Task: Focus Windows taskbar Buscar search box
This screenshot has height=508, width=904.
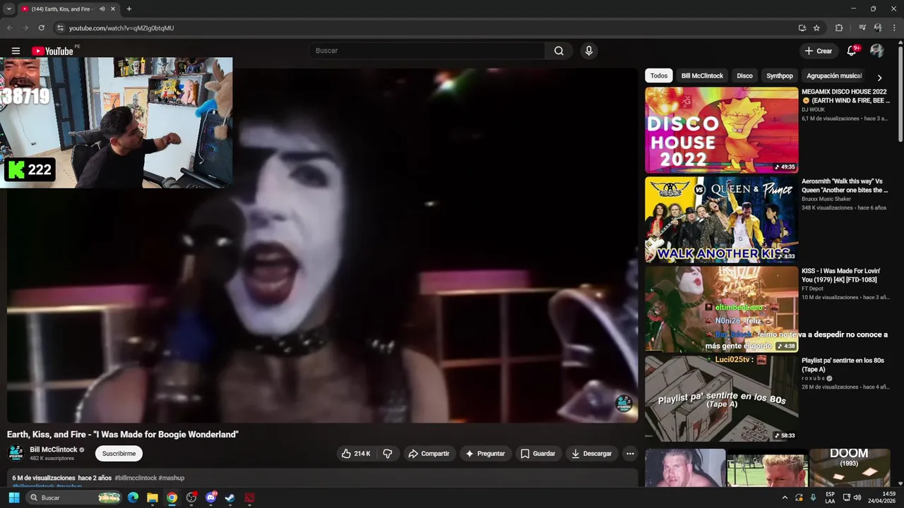Action: click(74, 497)
